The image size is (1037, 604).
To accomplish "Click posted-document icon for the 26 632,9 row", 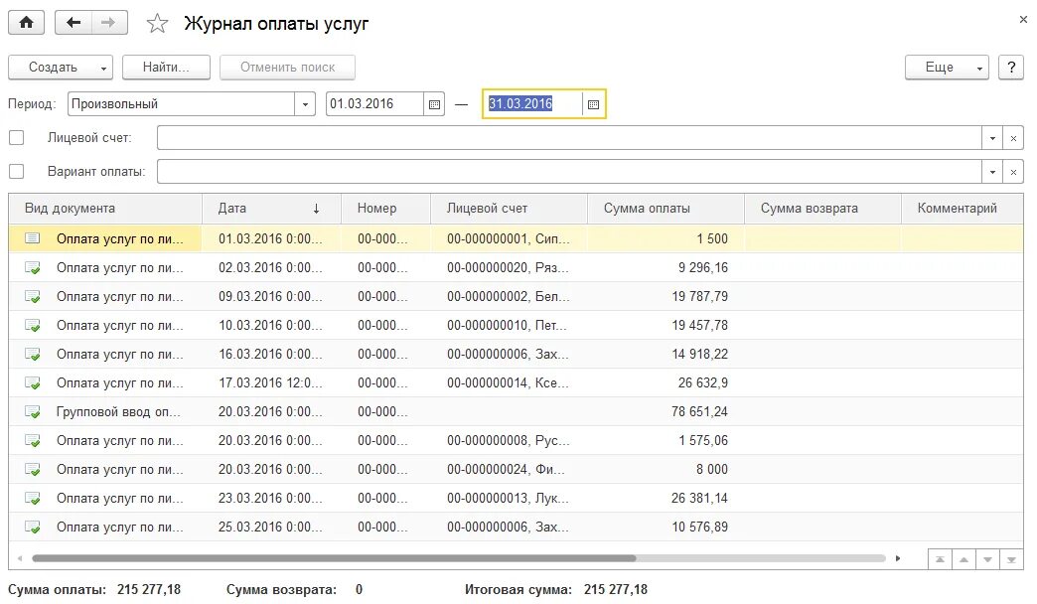I will pos(33,383).
